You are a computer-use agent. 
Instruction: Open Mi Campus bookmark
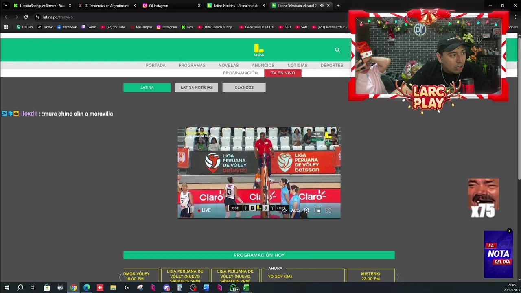coord(141,27)
